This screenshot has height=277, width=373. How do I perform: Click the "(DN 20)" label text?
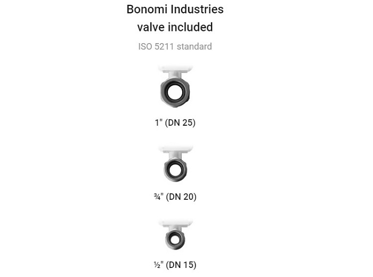(x=181, y=197)
